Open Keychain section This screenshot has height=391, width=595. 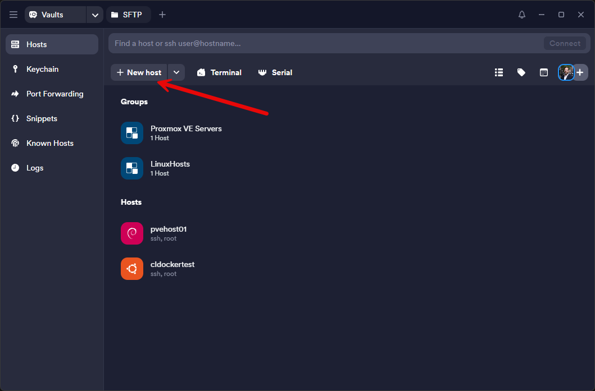point(52,69)
